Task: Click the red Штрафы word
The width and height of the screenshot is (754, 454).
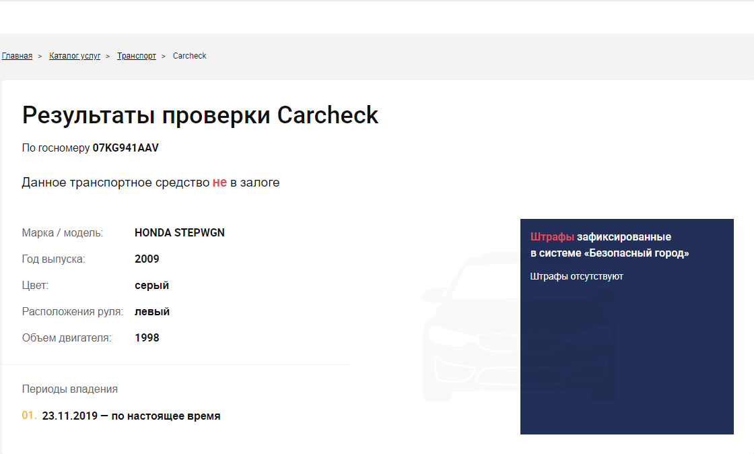Action: (x=552, y=236)
